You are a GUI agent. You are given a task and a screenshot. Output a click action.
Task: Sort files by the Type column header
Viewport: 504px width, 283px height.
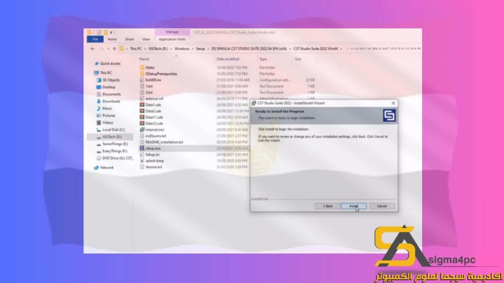pos(263,59)
